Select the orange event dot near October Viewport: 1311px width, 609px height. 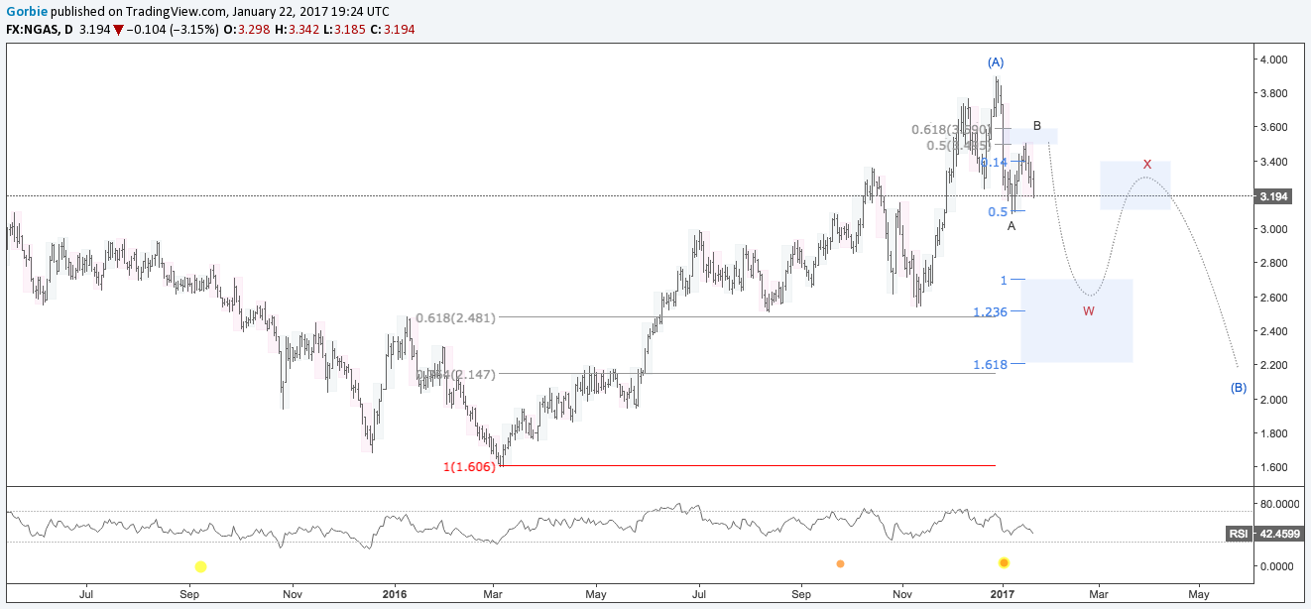[x=840, y=563]
